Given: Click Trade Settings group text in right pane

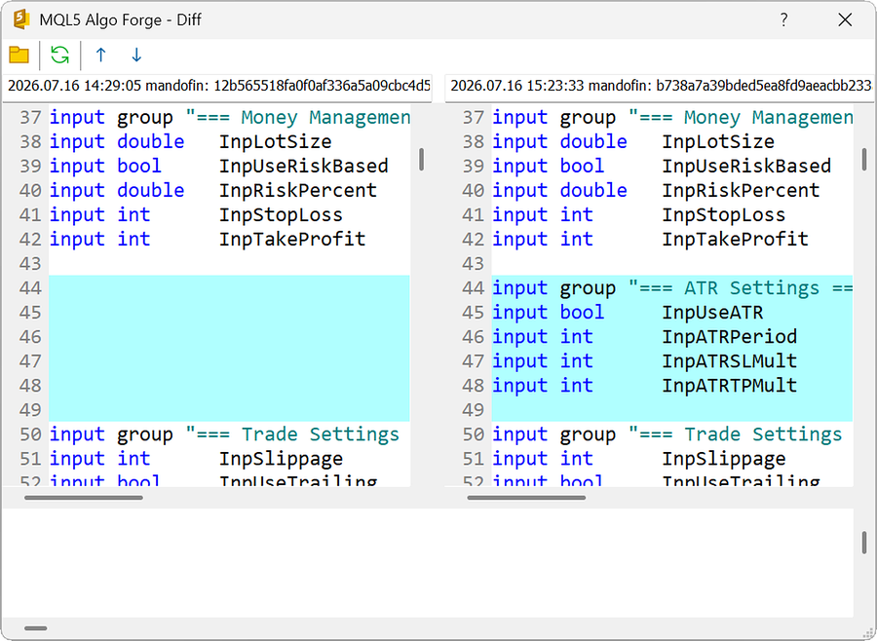Looking at the screenshot, I should pyautogui.click(x=763, y=434).
